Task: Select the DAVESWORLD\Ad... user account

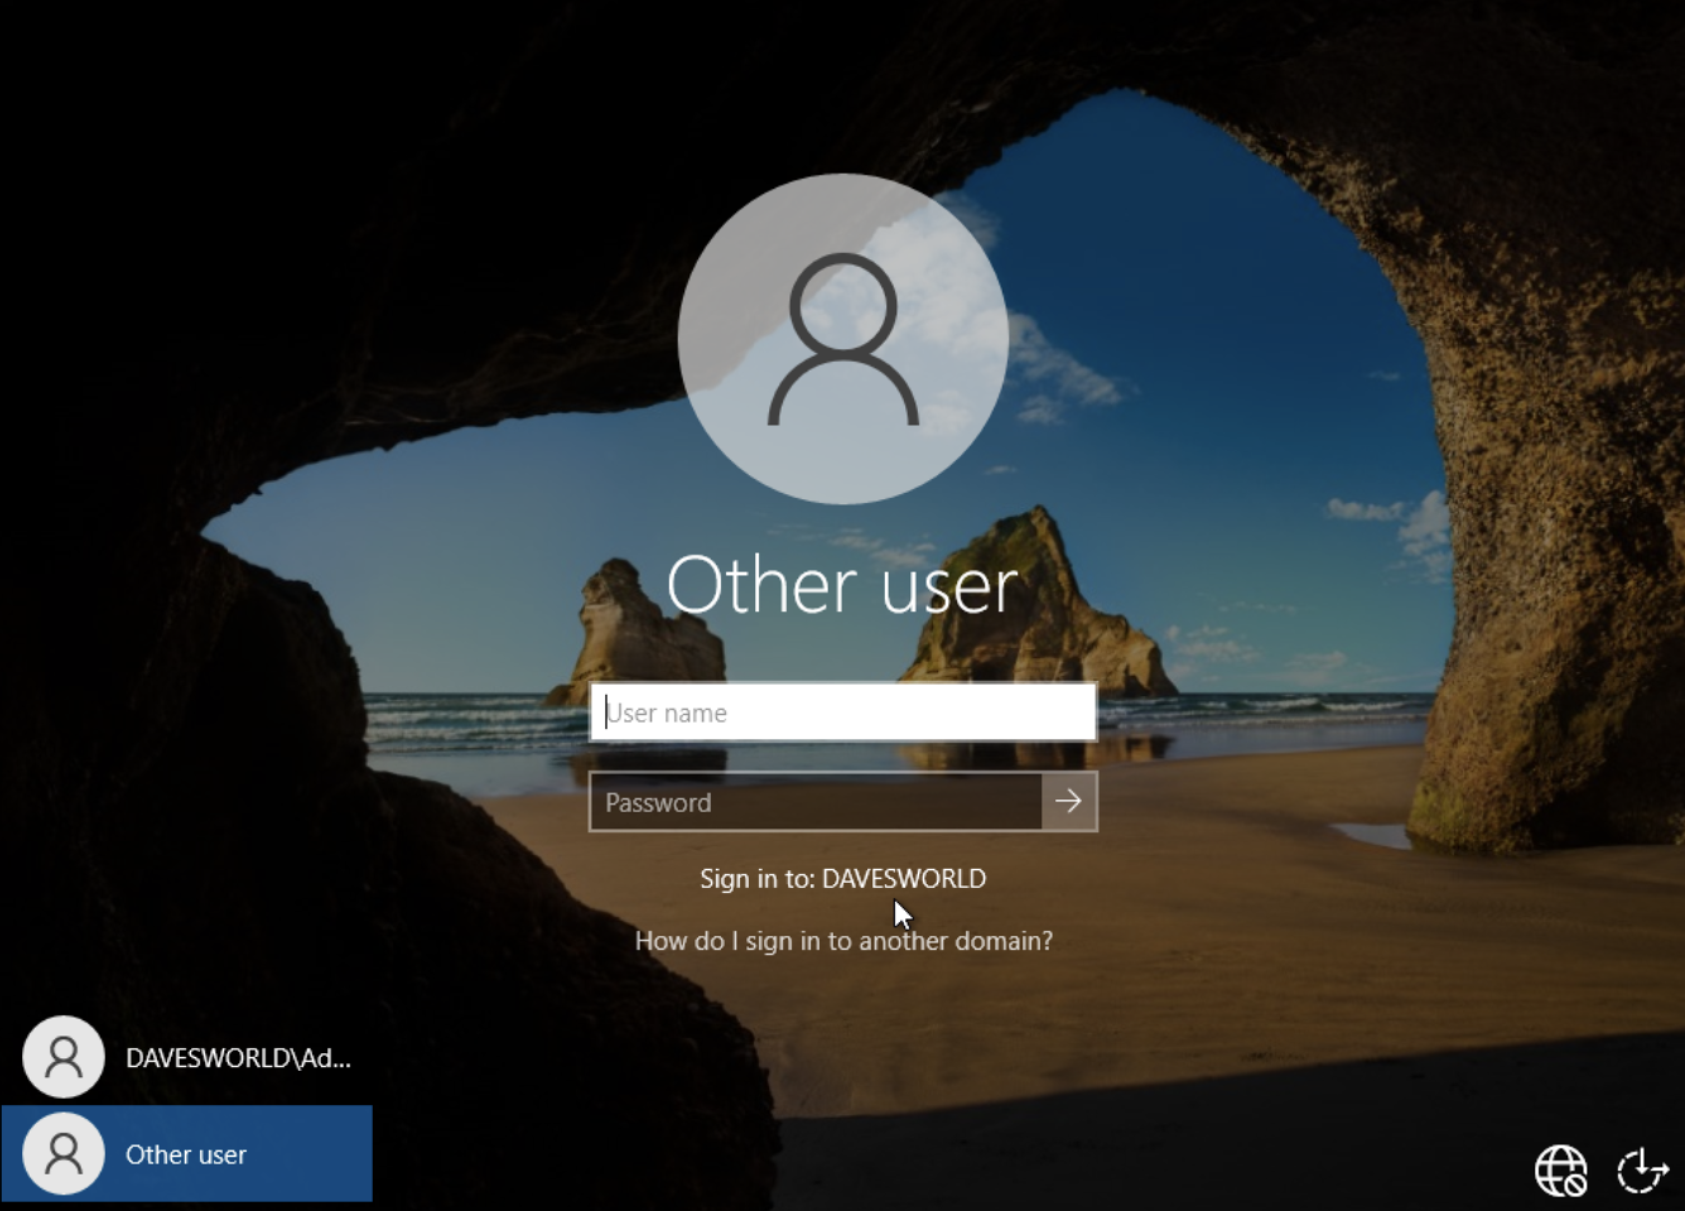Action: tap(187, 1057)
